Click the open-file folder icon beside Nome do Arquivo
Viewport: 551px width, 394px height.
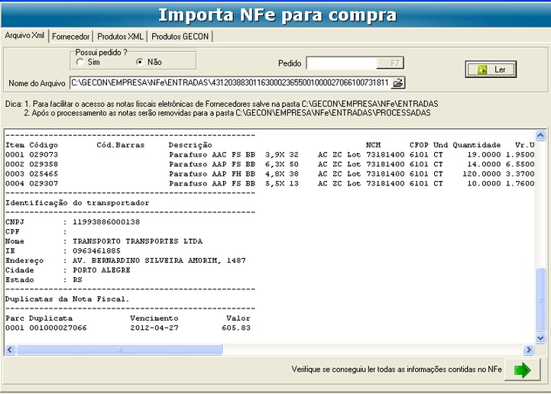pyautogui.click(x=398, y=83)
